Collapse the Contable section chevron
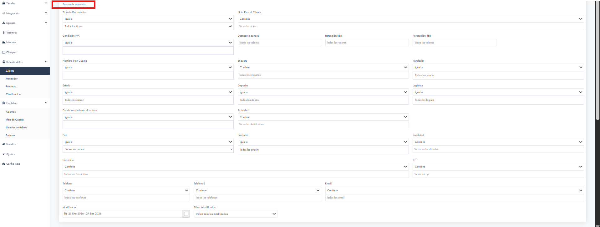The width and height of the screenshot is (600, 227). 46,103
